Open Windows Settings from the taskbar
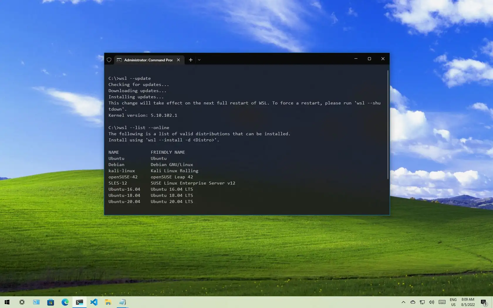 22,302
